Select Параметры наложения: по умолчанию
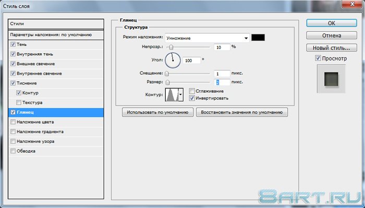 (x=56, y=35)
